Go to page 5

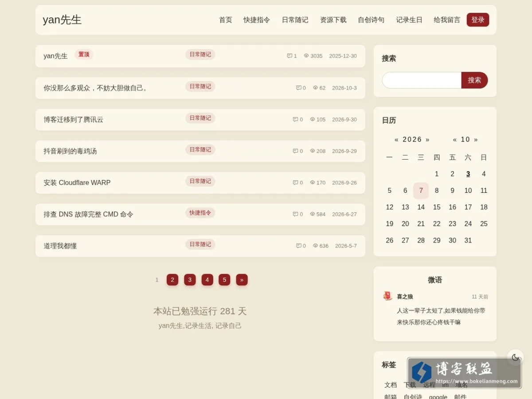point(224,280)
